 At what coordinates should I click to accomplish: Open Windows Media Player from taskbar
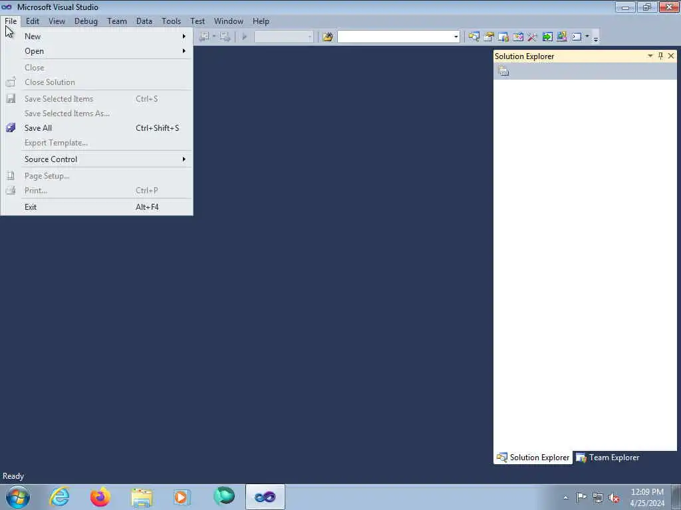click(x=182, y=497)
